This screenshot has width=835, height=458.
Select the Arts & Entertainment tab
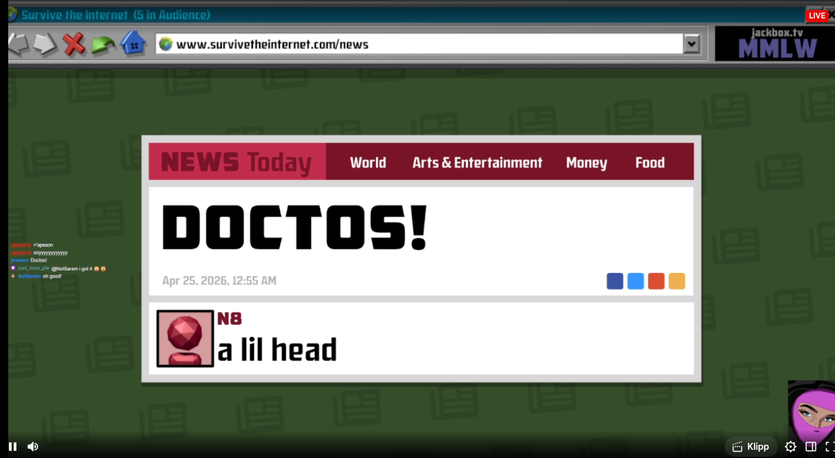click(x=477, y=163)
